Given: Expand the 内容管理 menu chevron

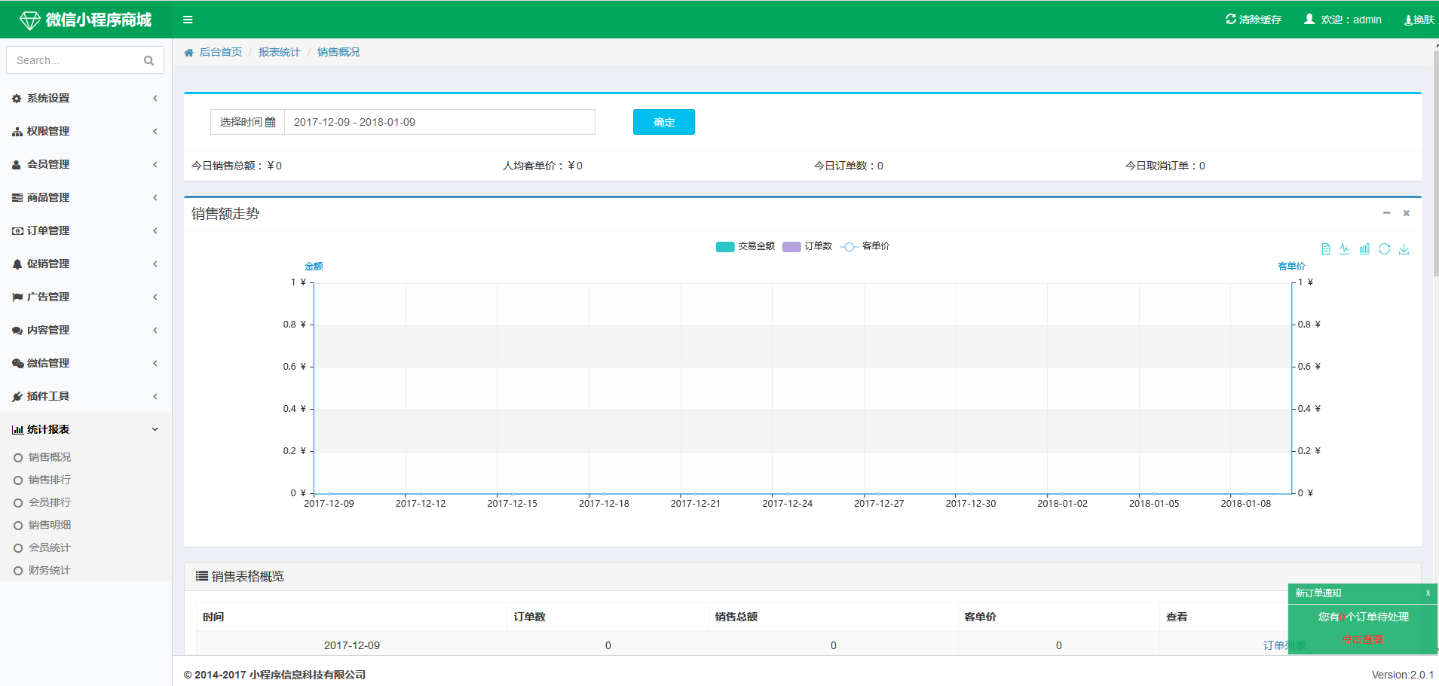Looking at the screenshot, I should pos(155,330).
